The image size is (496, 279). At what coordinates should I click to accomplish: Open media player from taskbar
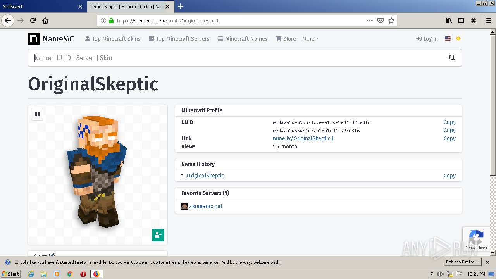(57, 274)
